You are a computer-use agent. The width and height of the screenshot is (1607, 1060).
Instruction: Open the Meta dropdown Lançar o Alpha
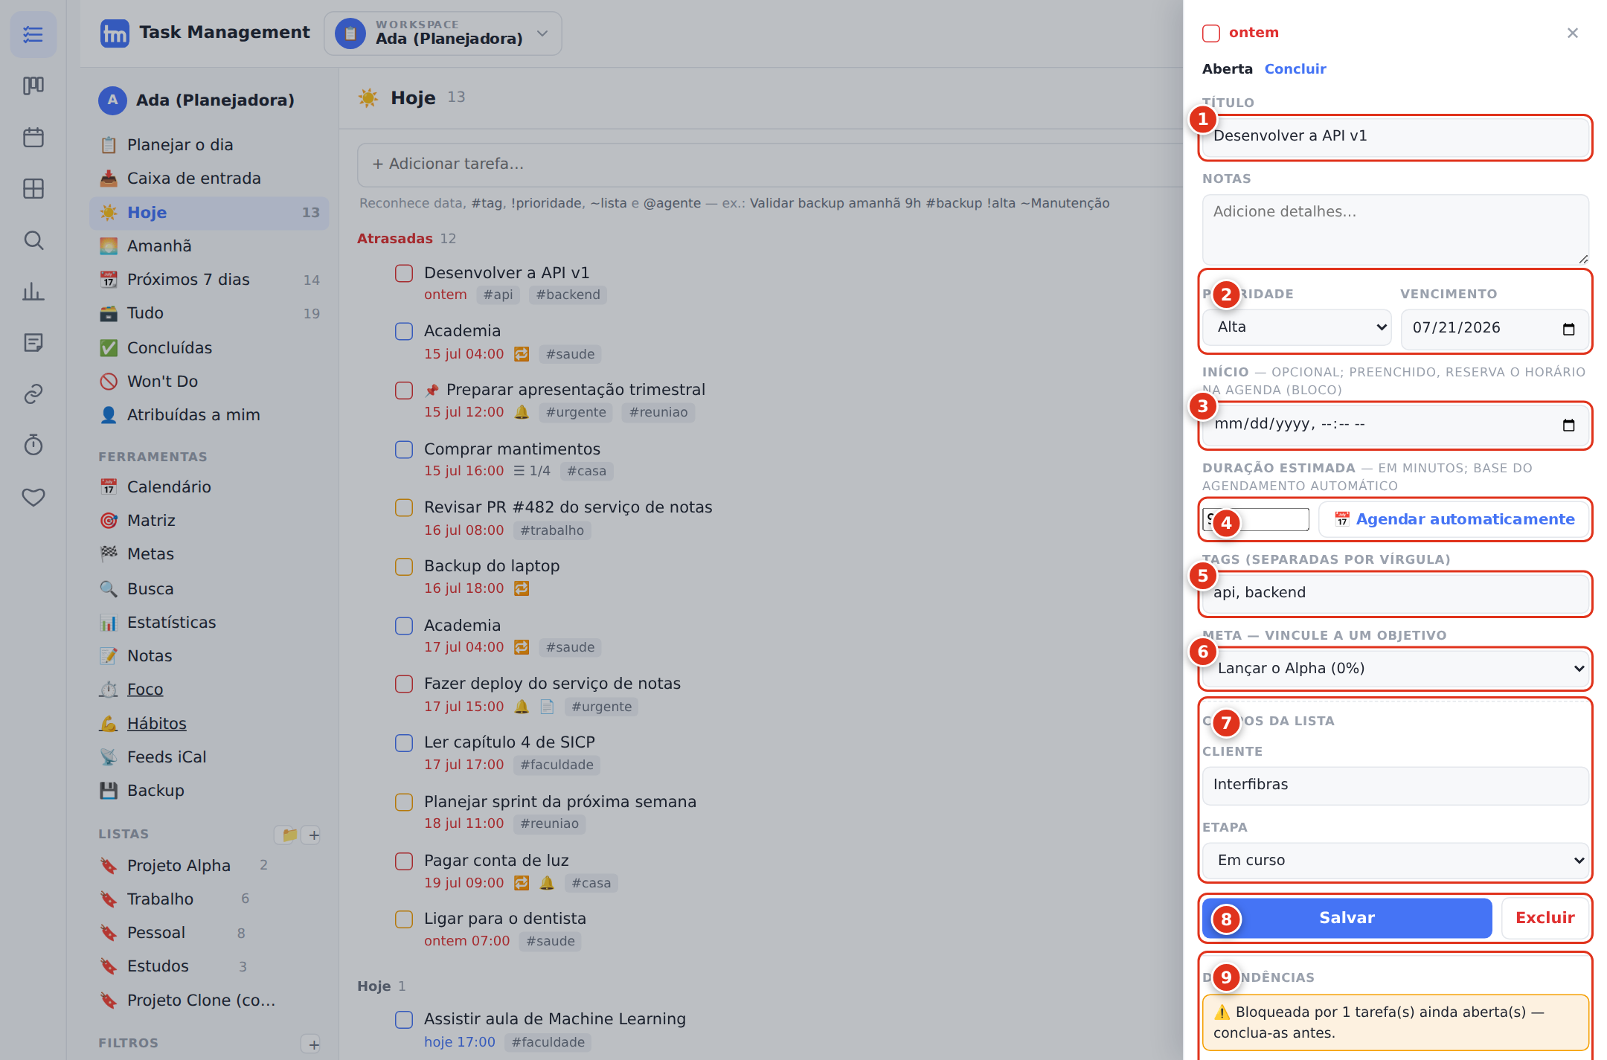(x=1396, y=669)
